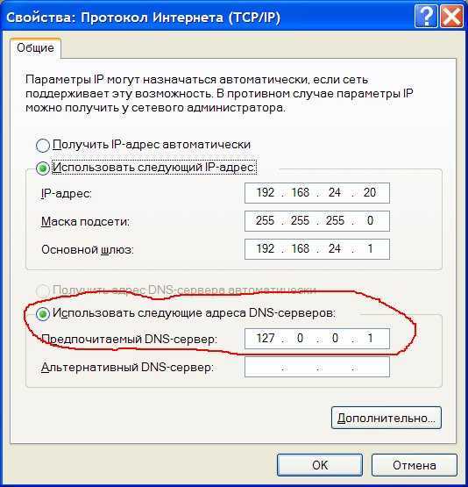Screen dimensions: 468x487
Task: Click the 'Отмена' button
Action: coord(415,465)
